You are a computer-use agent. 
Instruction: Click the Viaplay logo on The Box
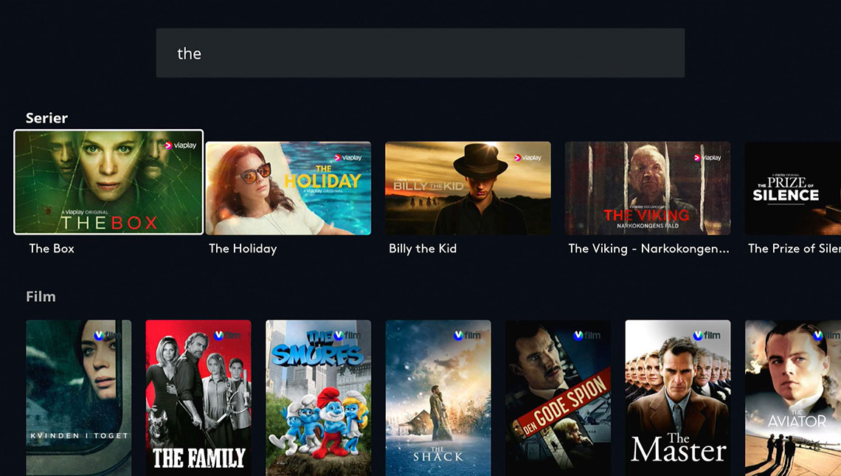tap(181, 145)
